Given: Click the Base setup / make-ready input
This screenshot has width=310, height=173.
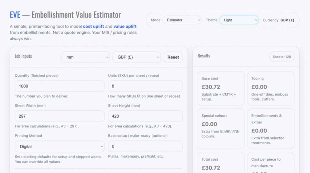Looking at the screenshot, I should (145, 146).
